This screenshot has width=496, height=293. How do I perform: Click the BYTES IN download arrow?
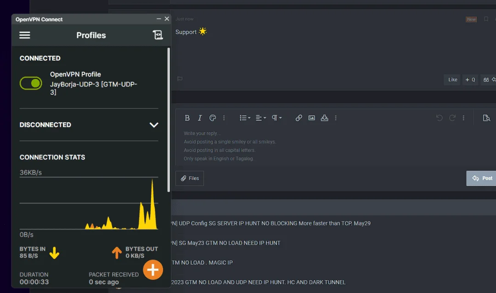(54, 253)
